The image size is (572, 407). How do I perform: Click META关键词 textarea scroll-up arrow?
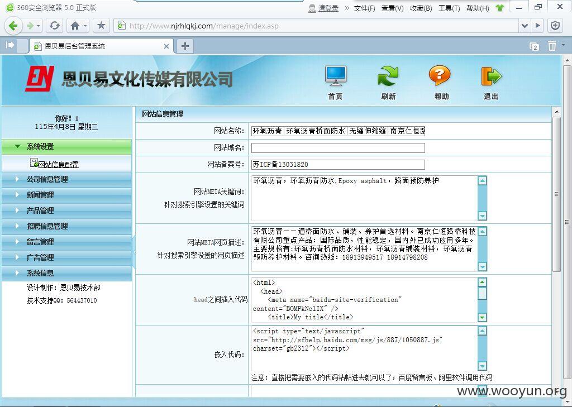[x=482, y=180]
